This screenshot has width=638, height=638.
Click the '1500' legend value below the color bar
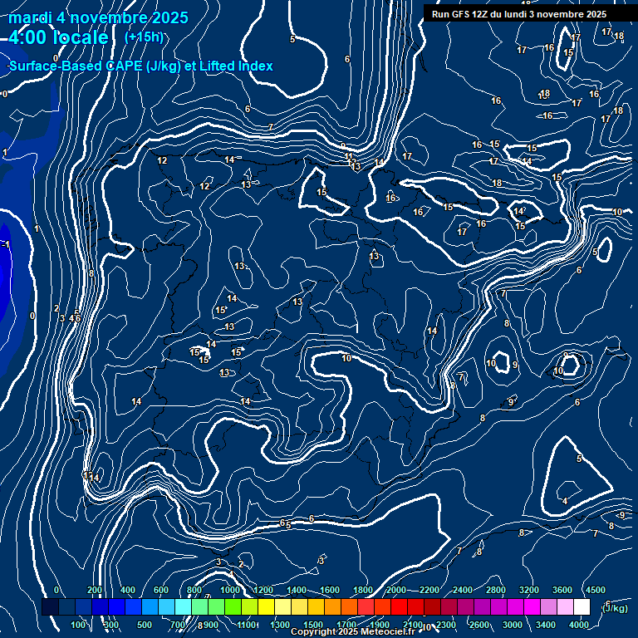[313, 625]
